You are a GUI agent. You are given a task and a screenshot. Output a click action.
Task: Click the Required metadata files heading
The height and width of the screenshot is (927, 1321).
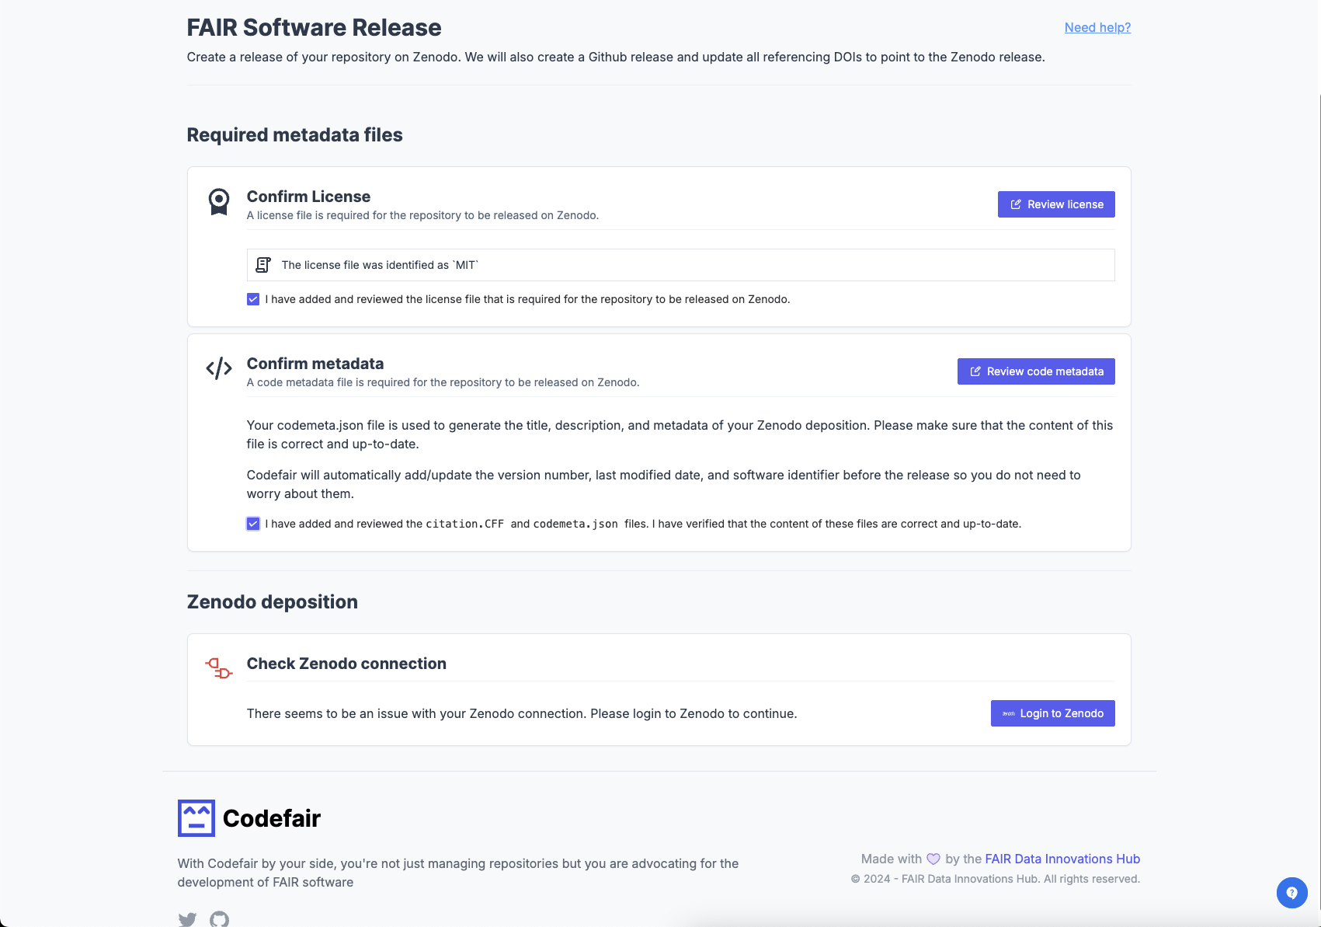(x=294, y=135)
